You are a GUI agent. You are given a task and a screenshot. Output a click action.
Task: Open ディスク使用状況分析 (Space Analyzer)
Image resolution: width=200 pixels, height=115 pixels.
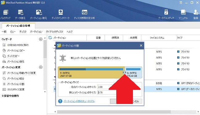[84, 14]
